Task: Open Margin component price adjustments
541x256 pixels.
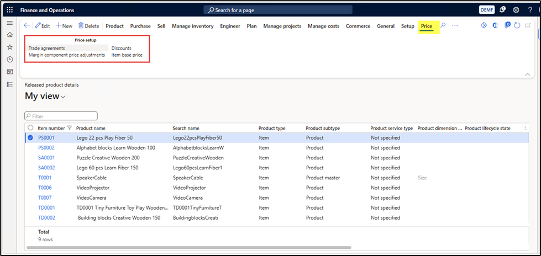Action: [67, 55]
